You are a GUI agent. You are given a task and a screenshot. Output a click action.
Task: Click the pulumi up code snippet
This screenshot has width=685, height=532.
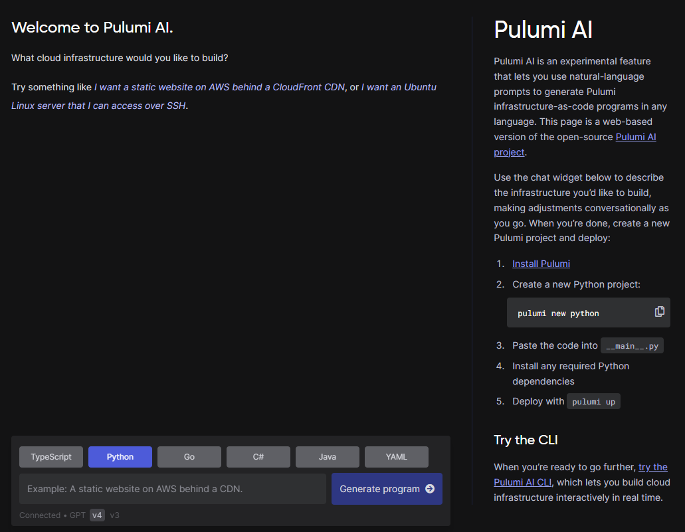[x=593, y=400]
